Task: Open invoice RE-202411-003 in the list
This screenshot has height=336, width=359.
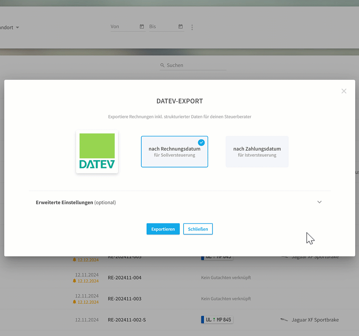Action: point(125,299)
